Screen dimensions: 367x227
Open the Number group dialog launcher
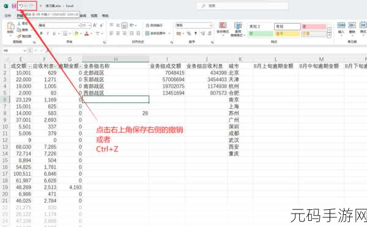point(212,42)
